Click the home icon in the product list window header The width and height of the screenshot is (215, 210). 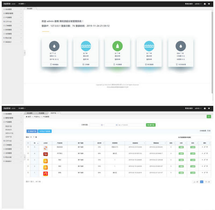205,108
